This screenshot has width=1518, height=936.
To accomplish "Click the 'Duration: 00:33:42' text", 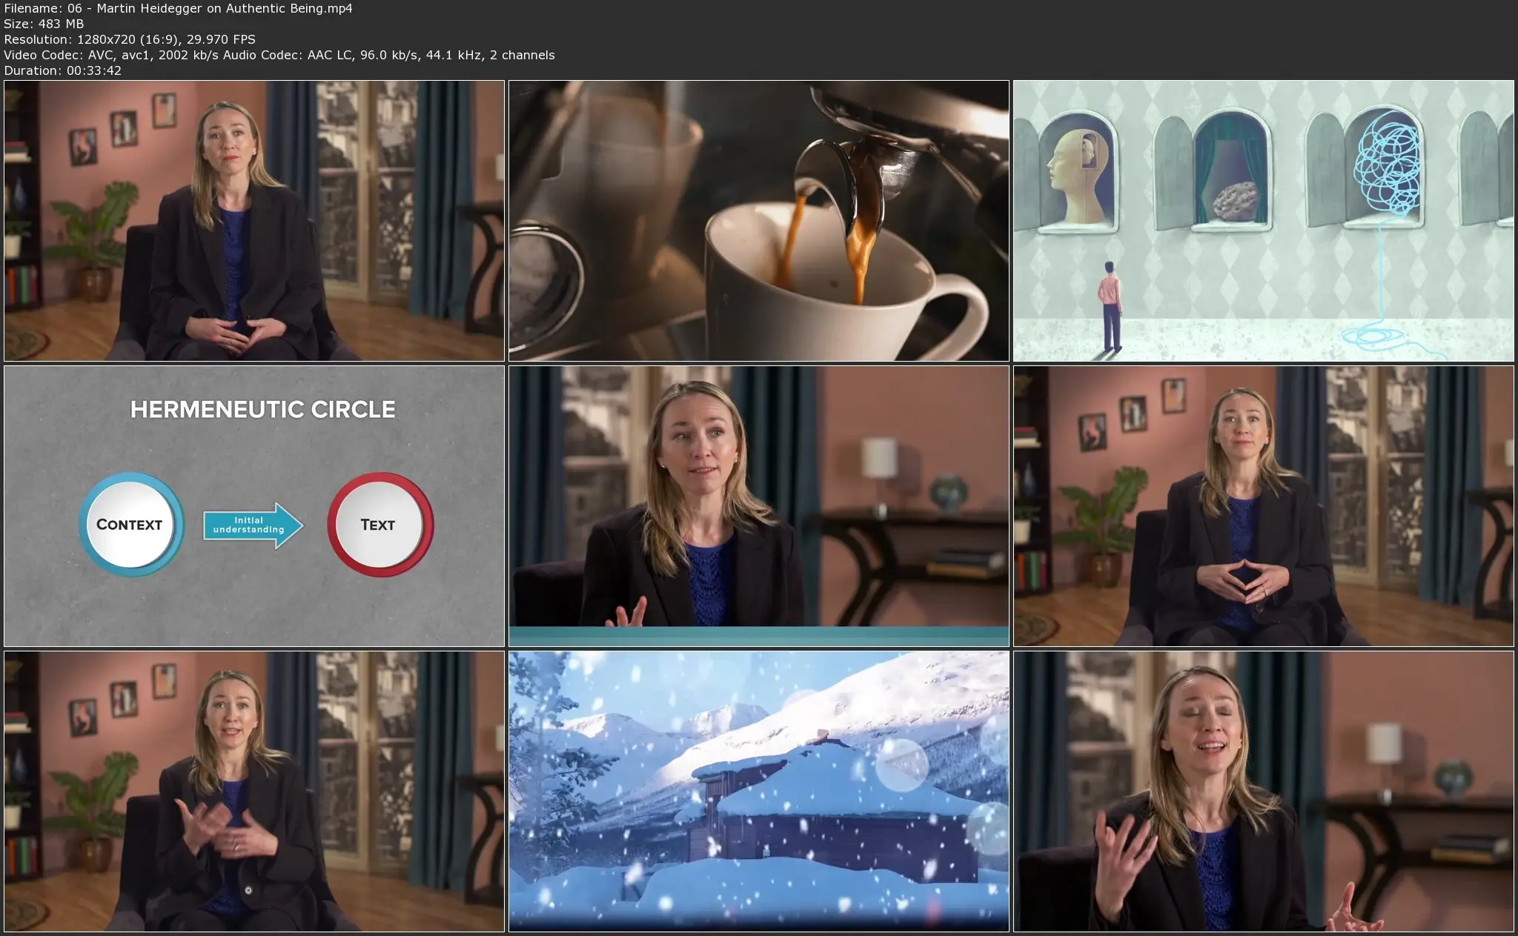I will (x=62, y=70).
